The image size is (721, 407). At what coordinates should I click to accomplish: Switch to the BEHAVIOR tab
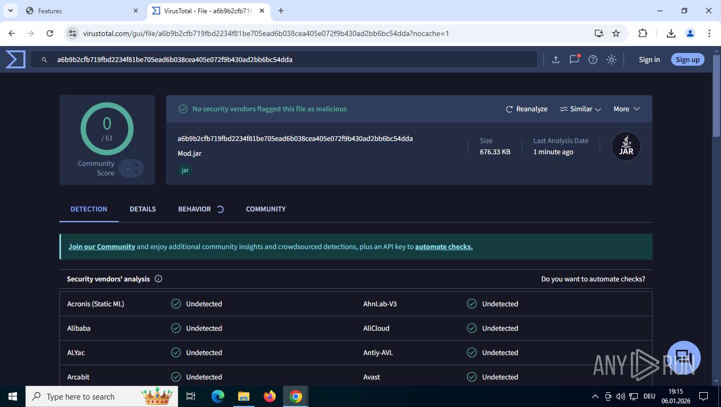tap(195, 209)
